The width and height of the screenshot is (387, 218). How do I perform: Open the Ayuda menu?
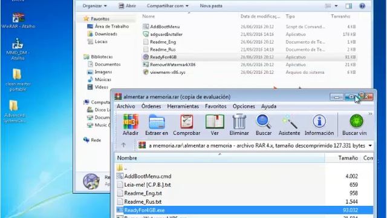click(x=268, y=107)
